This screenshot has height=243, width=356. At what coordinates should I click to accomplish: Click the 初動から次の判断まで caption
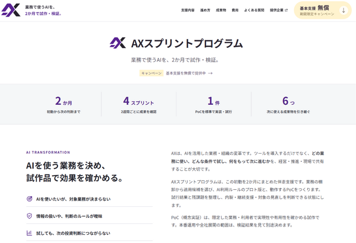pyautogui.click(x=64, y=112)
